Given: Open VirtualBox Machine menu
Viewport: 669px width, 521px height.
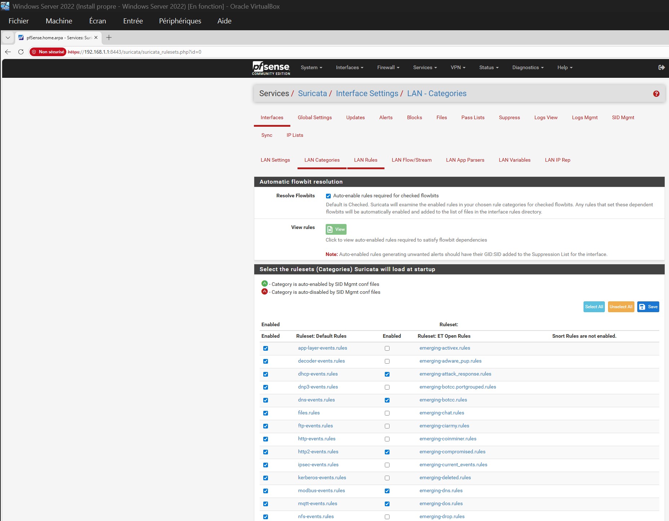Looking at the screenshot, I should tap(59, 21).
